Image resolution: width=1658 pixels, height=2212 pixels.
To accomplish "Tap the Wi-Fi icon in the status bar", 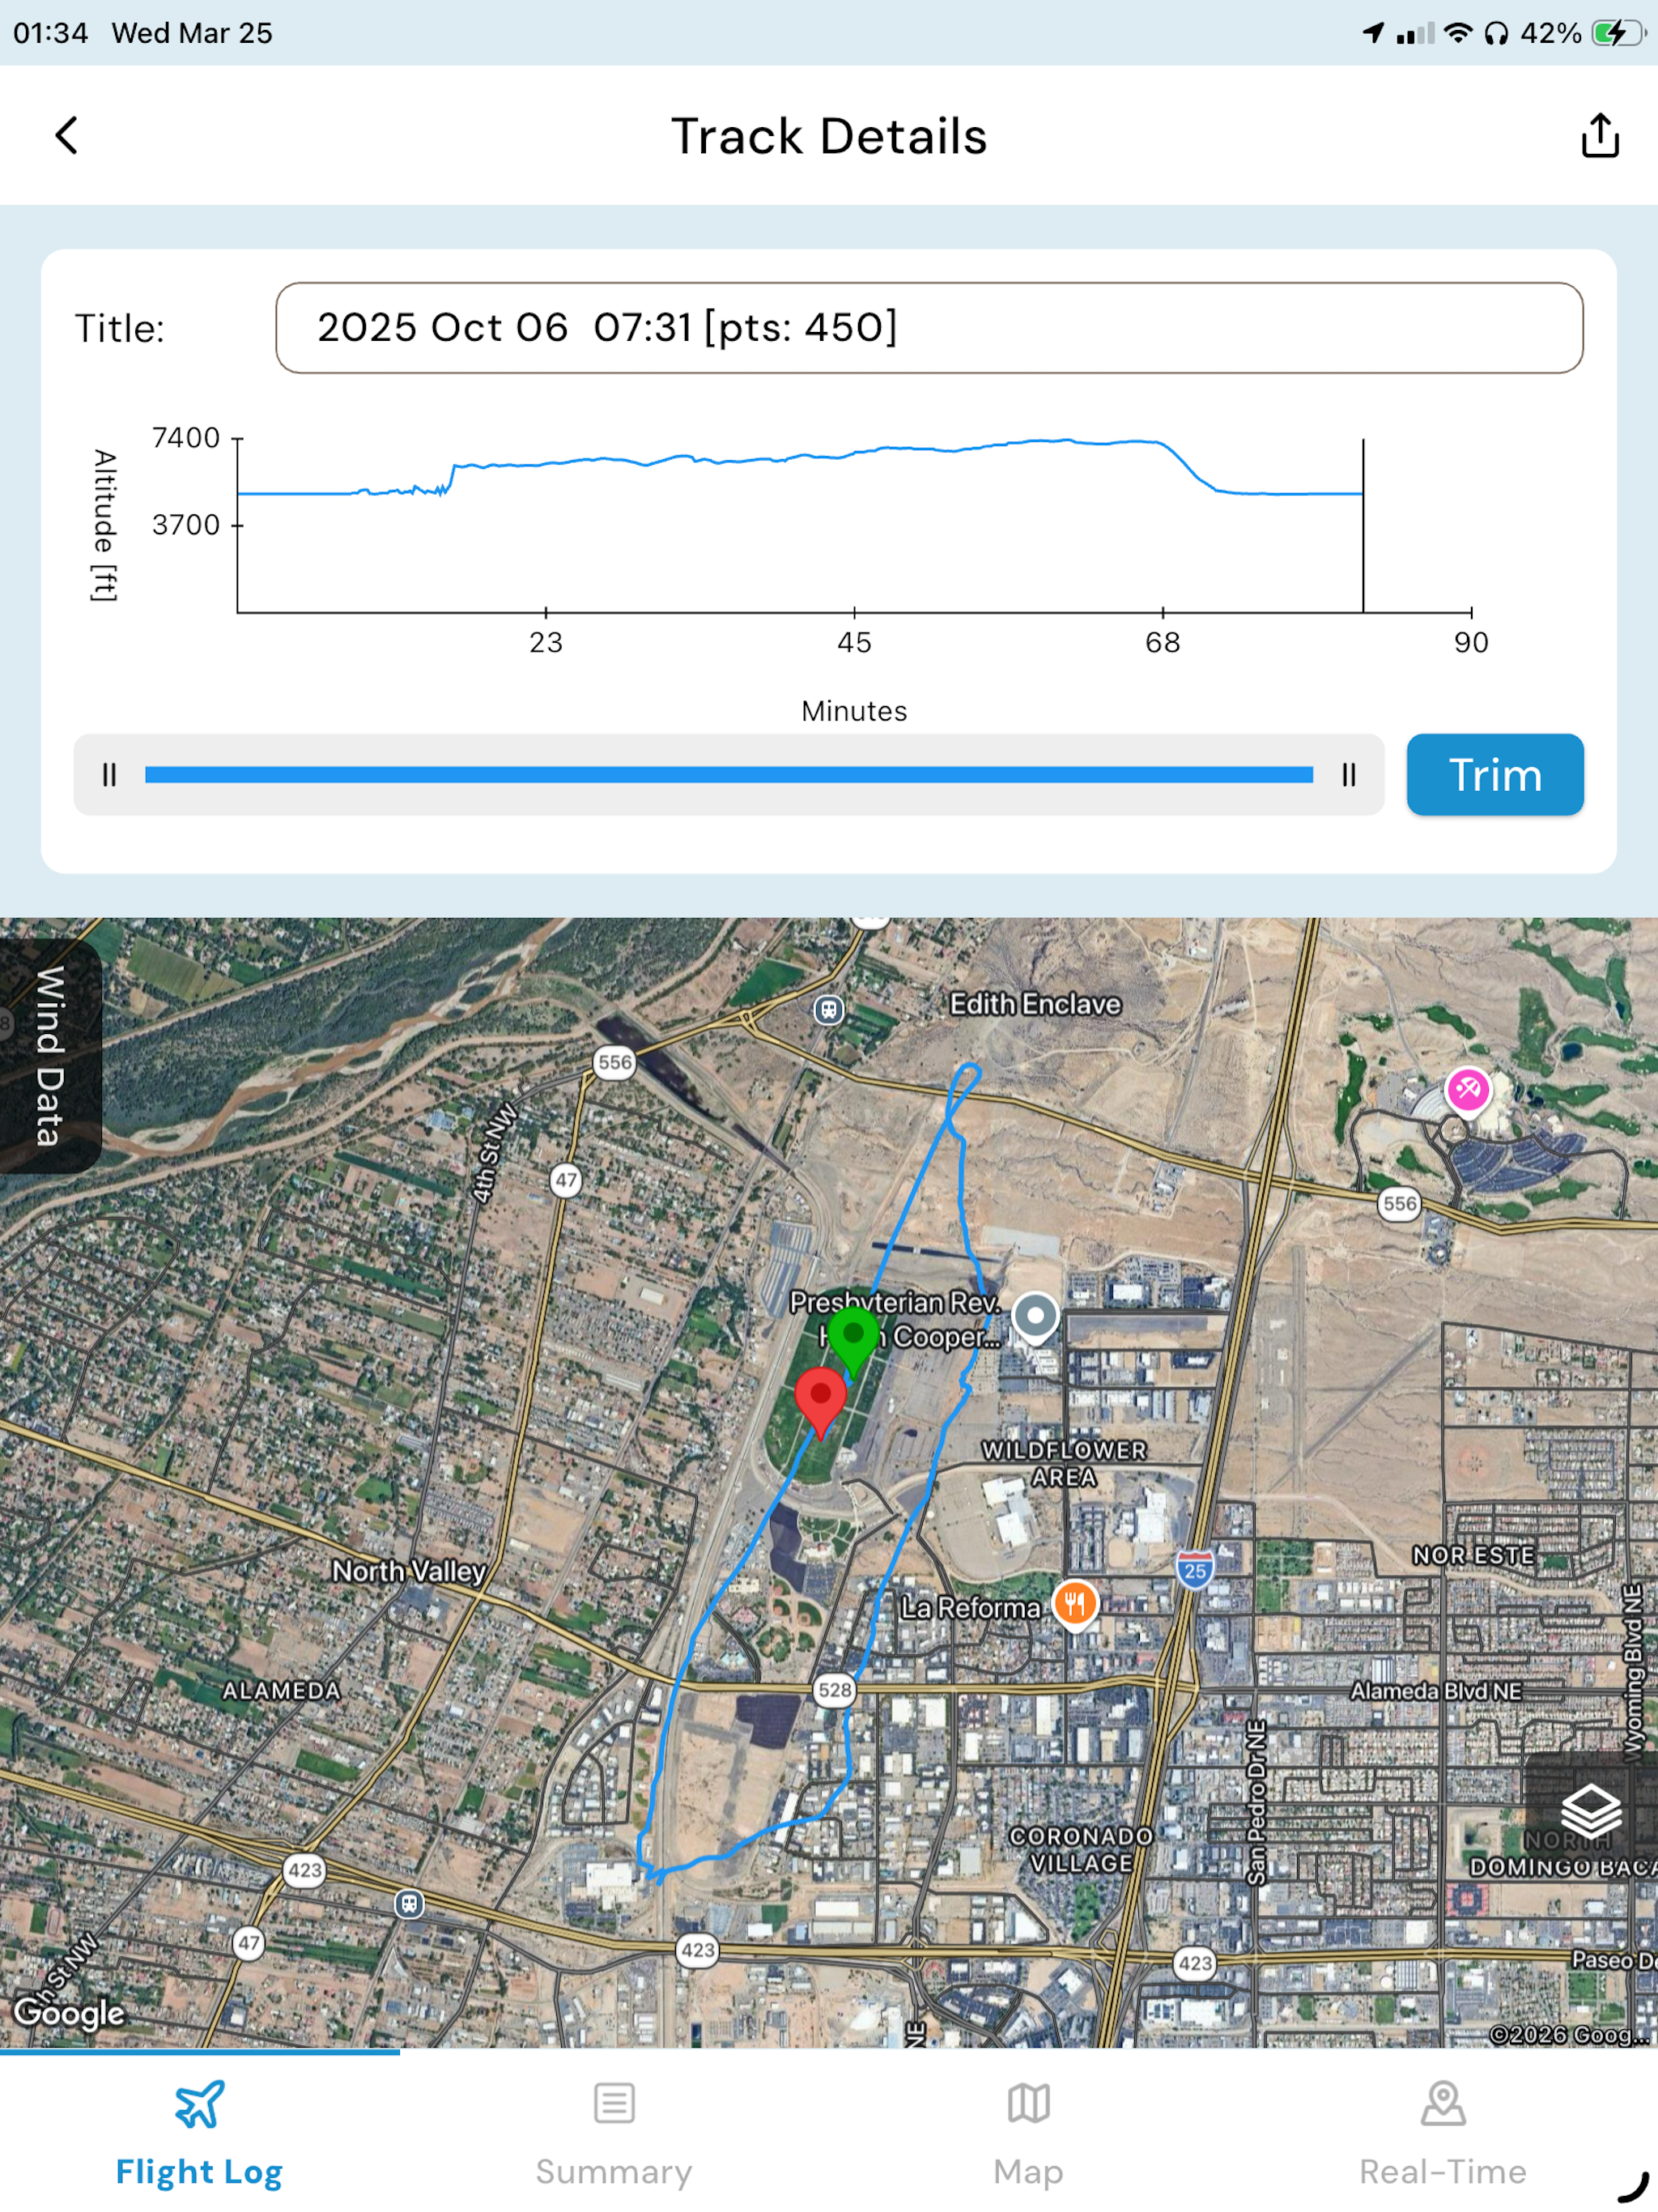I will pyautogui.click(x=1459, y=33).
